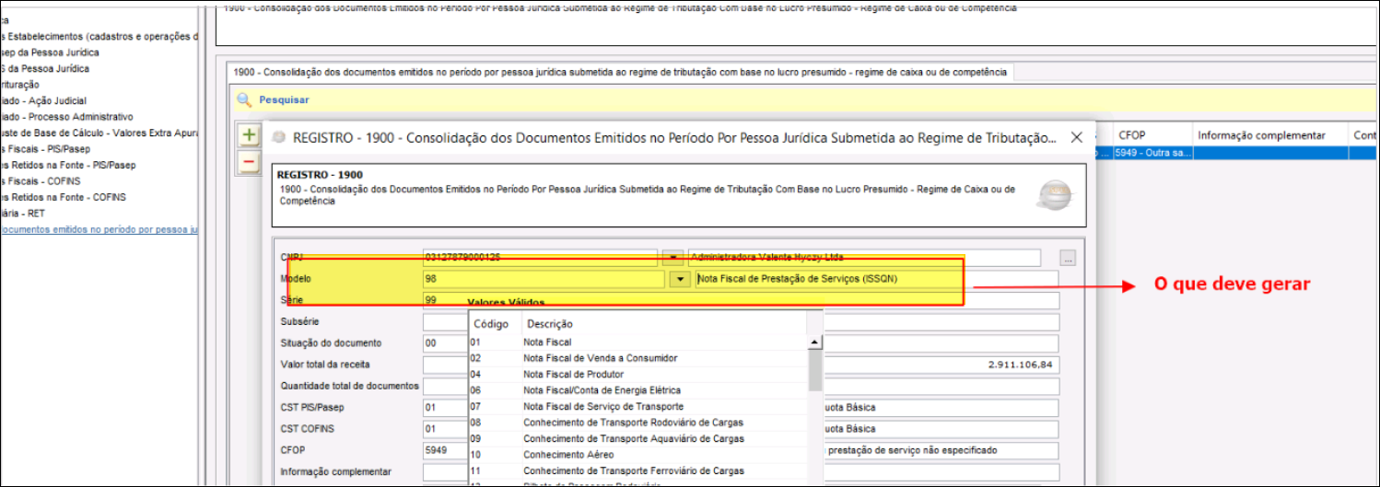This screenshot has width=1380, height=487.
Task: Select Nota Fiscal de Serviço de Transporte
Action: click(x=637, y=407)
